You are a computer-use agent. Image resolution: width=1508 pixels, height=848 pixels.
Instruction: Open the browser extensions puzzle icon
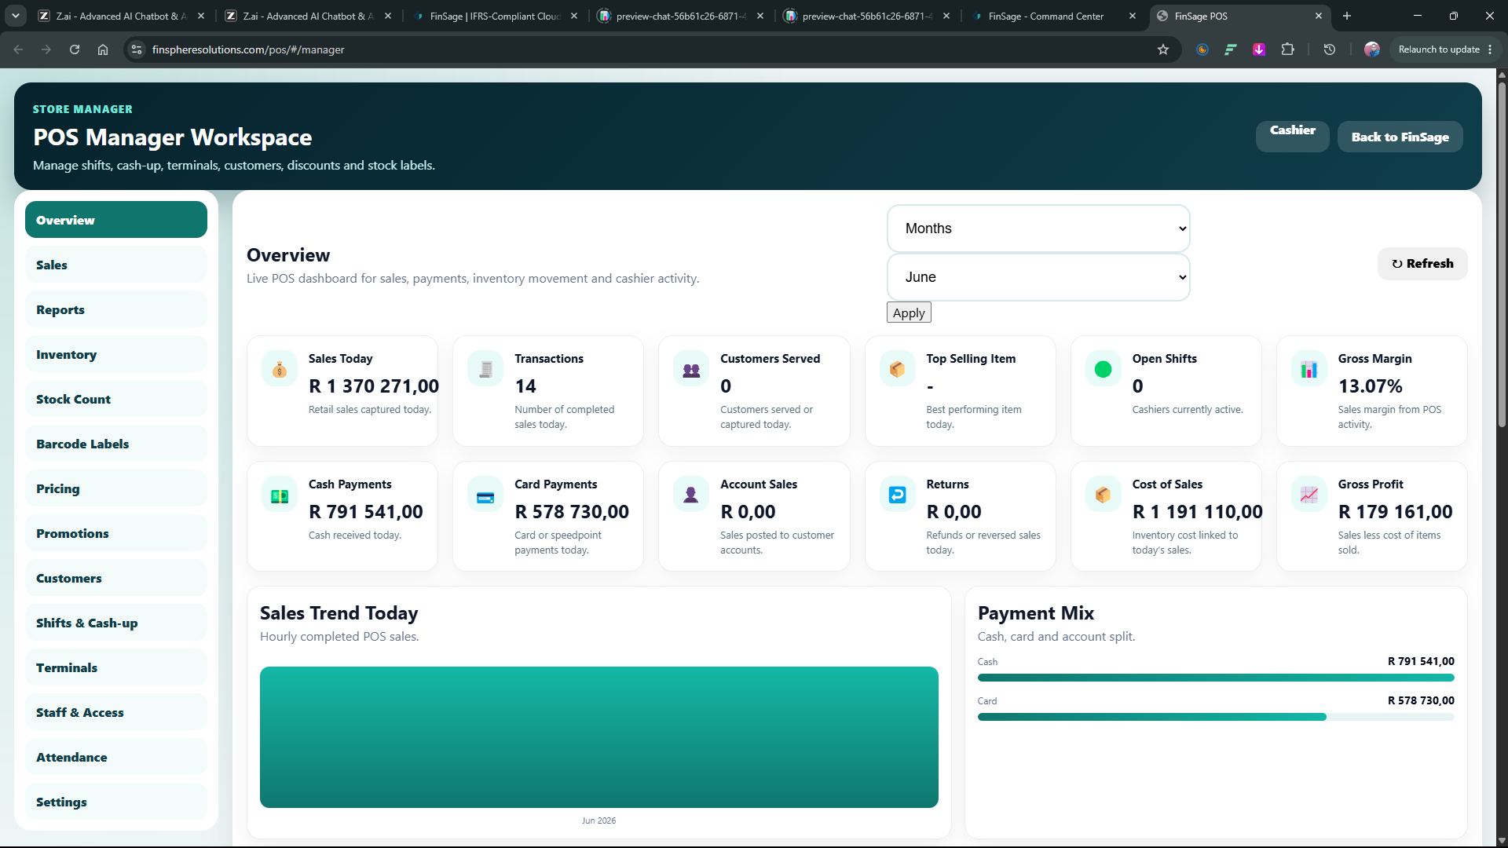point(1287,49)
